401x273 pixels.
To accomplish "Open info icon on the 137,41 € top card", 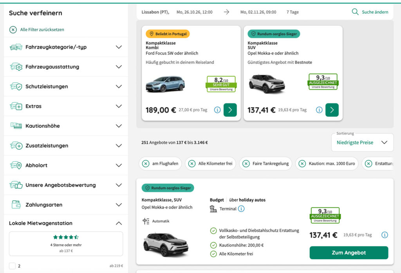I will point(319,110).
